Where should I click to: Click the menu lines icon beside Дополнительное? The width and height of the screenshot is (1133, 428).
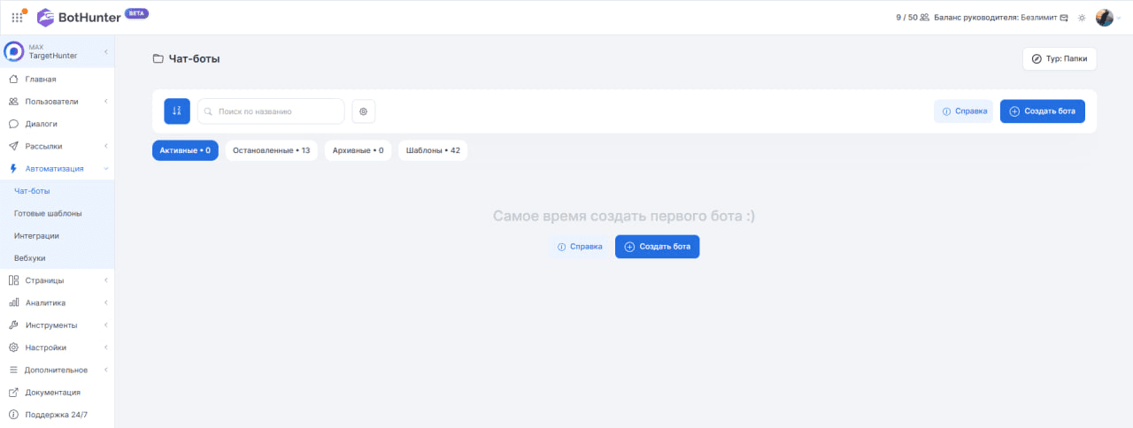(x=13, y=370)
